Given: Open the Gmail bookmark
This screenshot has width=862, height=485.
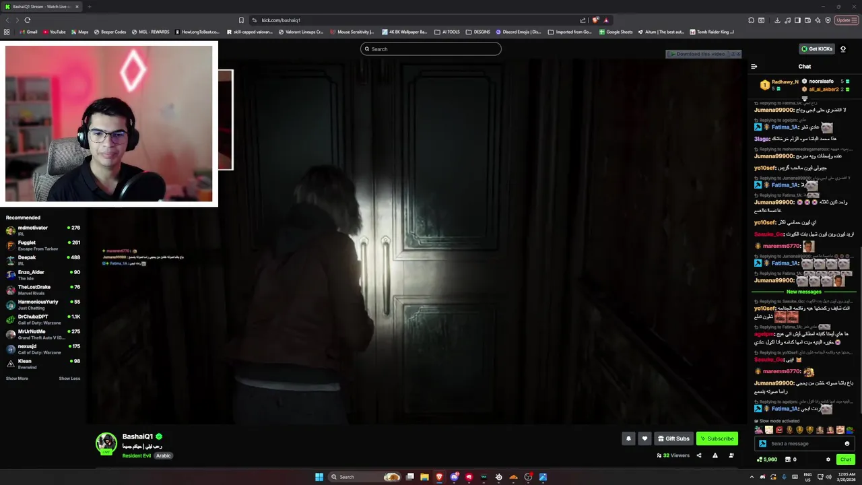Looking at the screenshot, I should click(29, 32).
